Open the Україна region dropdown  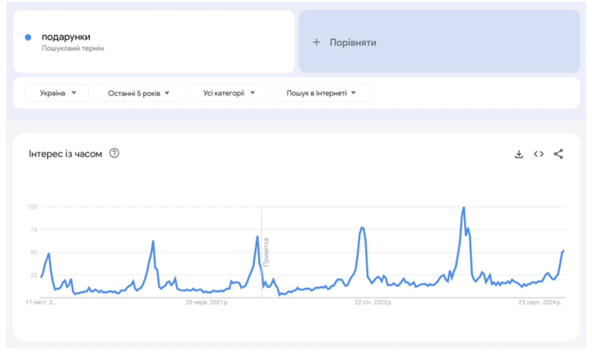tap(57, 93)
